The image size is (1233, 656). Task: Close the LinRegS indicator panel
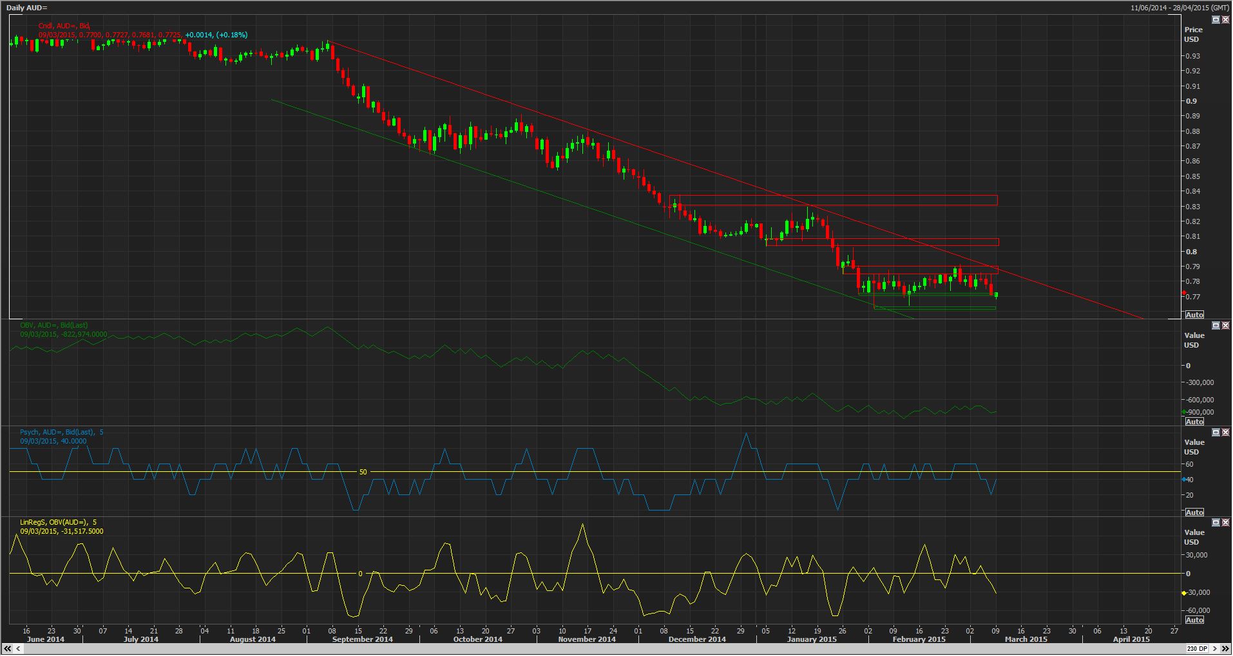[1225, 523]
